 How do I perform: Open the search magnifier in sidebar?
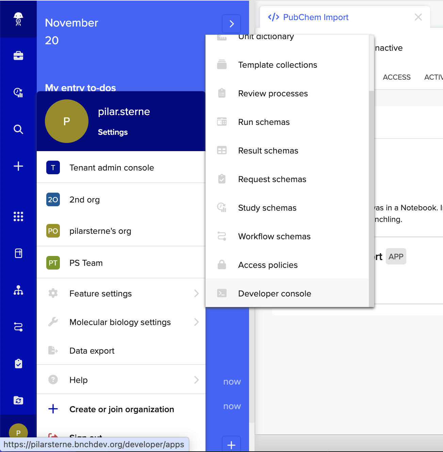[18, 129]
